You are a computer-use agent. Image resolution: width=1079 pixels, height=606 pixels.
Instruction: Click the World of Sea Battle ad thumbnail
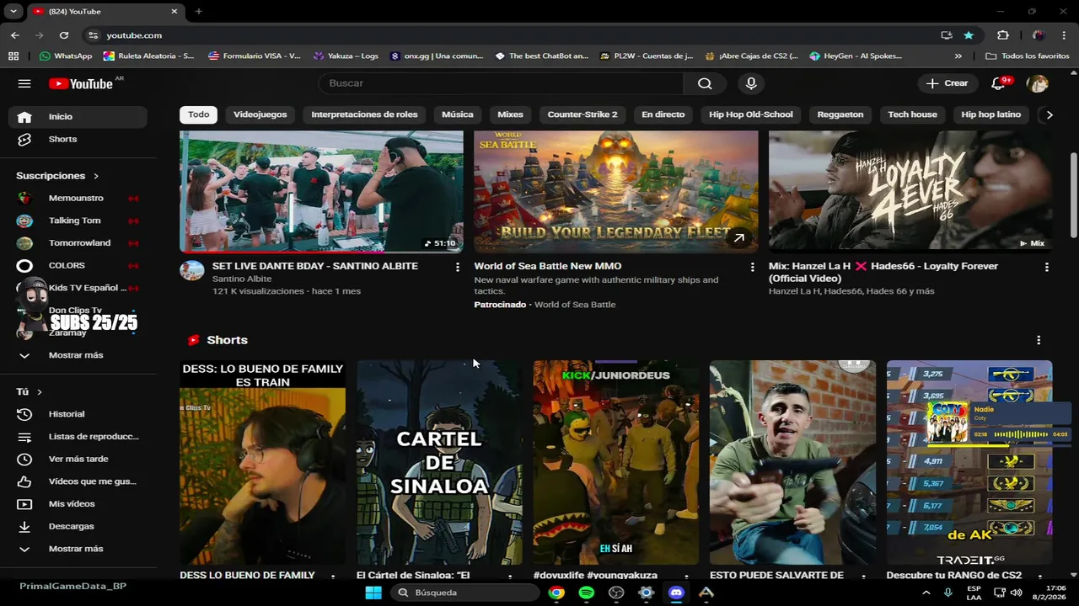point(615,192)
